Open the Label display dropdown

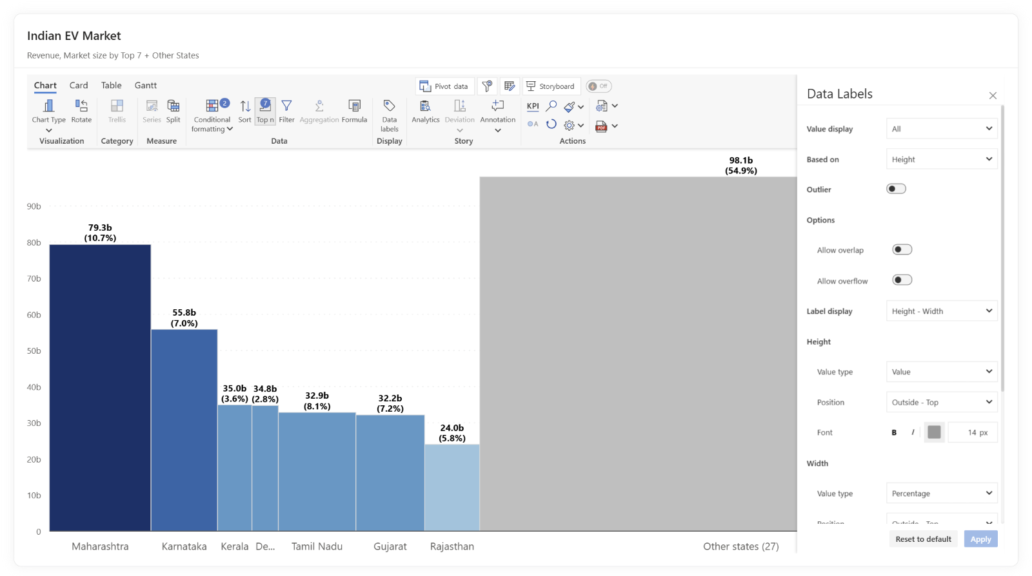pyautogui.click(x=941, y=311)
